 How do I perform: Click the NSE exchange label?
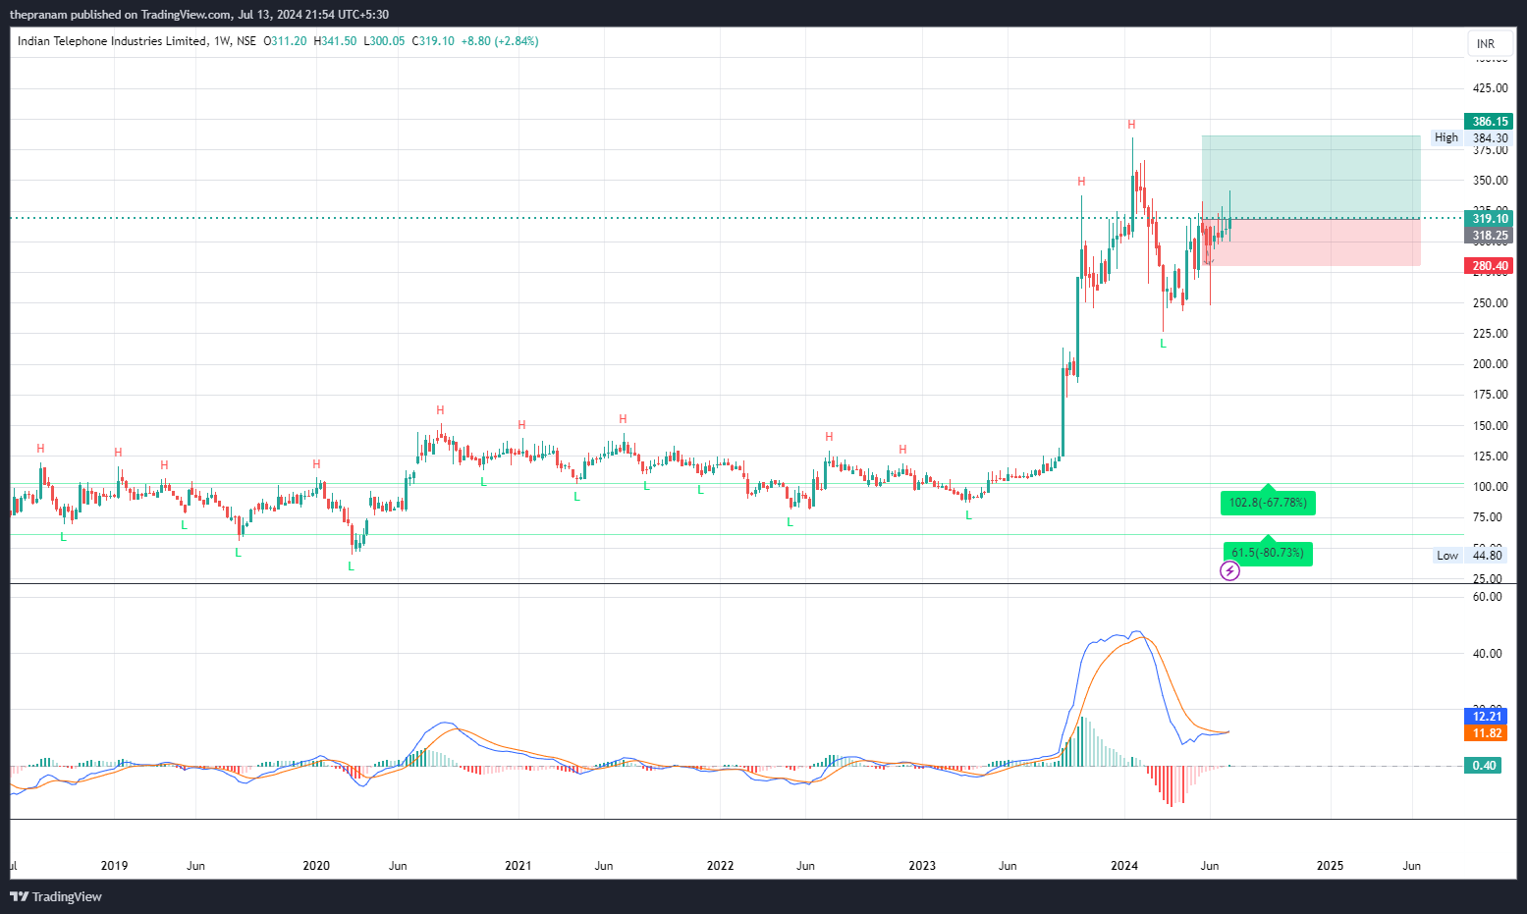pyautogui.click(x=246, y=41)
